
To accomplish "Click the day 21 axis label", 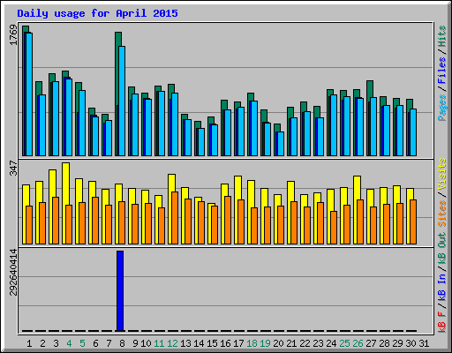I will click(x=291, y=343).
